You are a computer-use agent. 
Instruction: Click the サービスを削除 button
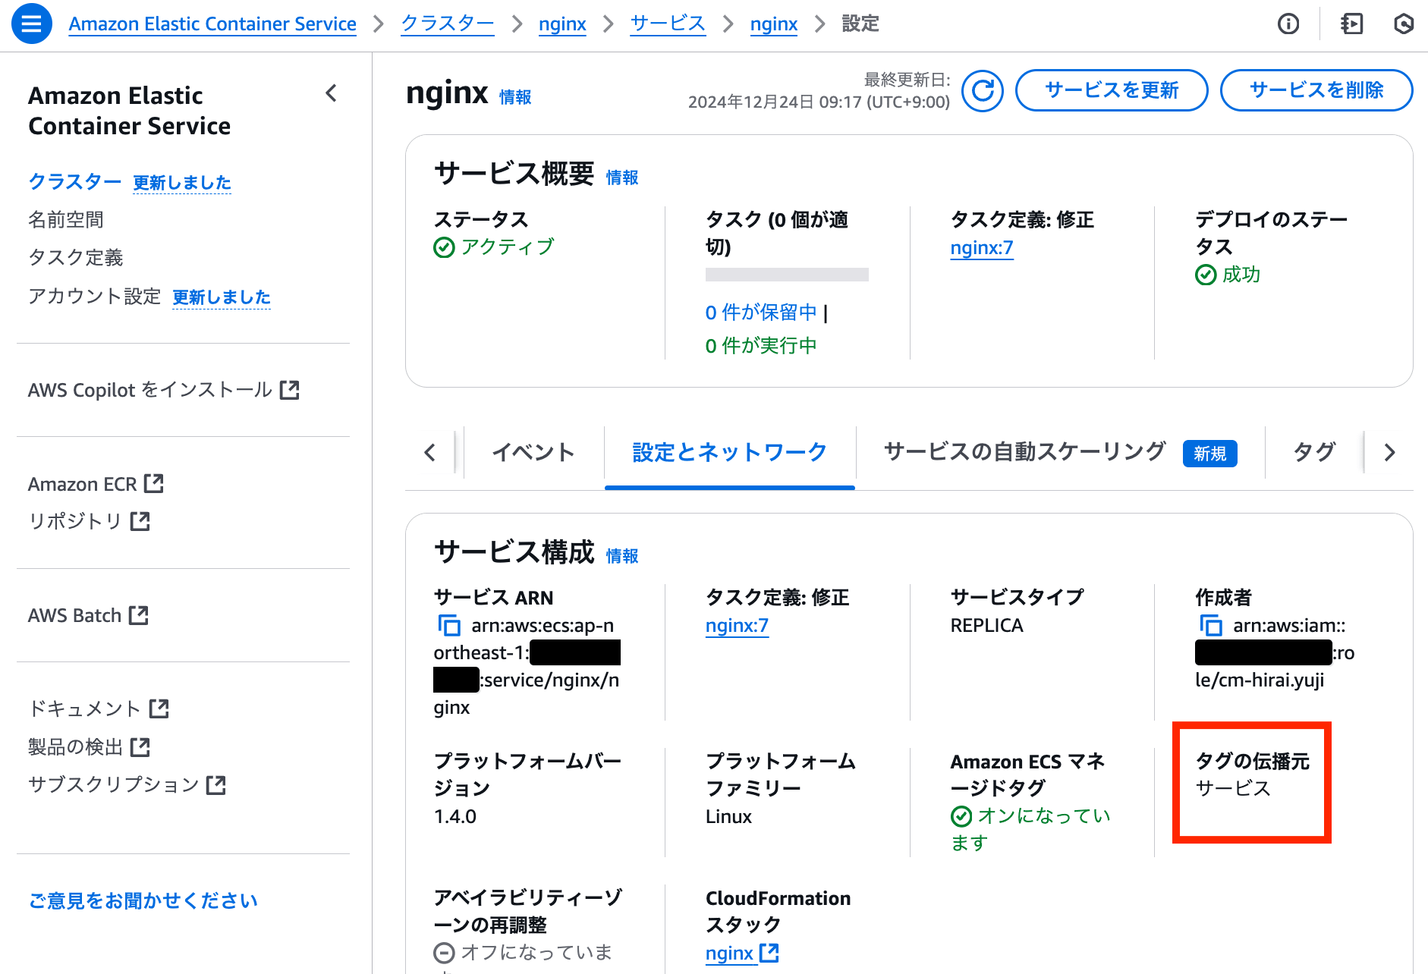pyautogui.click(x=1316, y=90)
